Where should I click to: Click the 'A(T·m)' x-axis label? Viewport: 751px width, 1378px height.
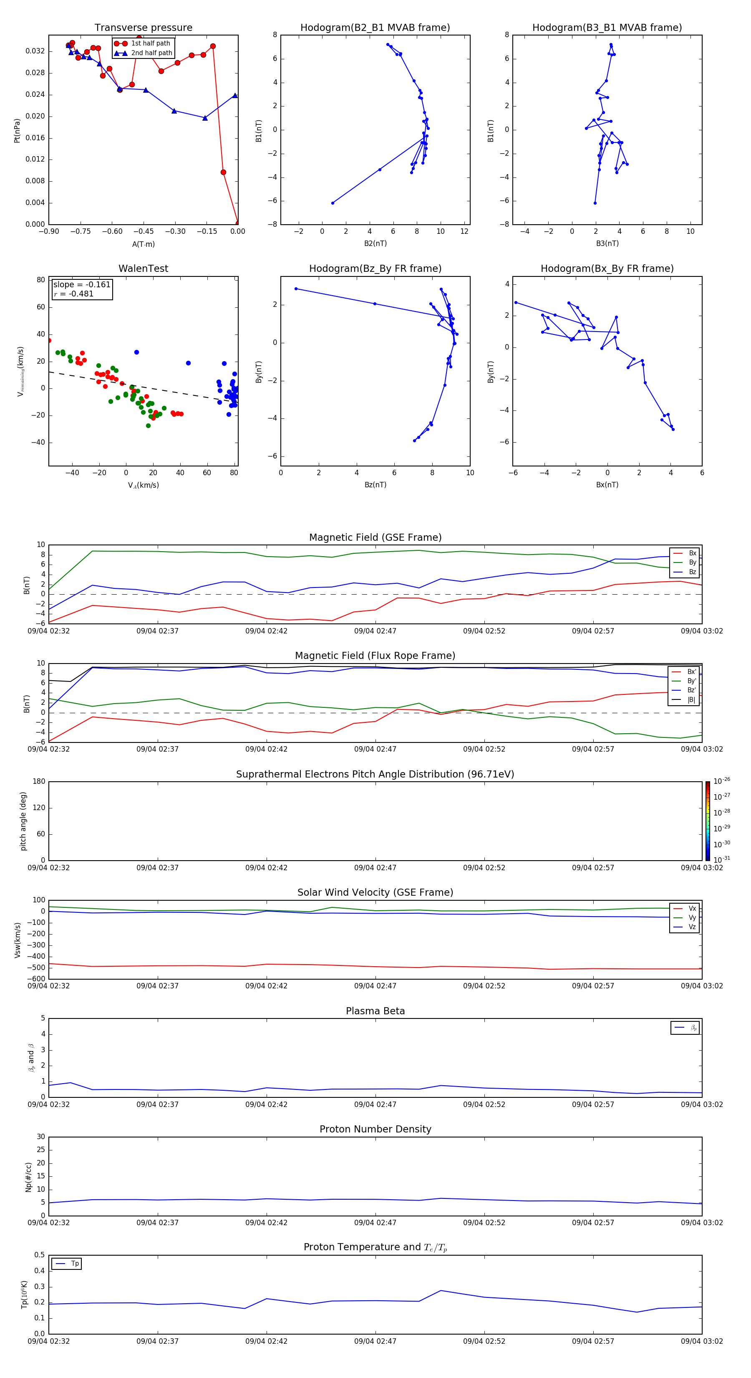coord(143,244)
